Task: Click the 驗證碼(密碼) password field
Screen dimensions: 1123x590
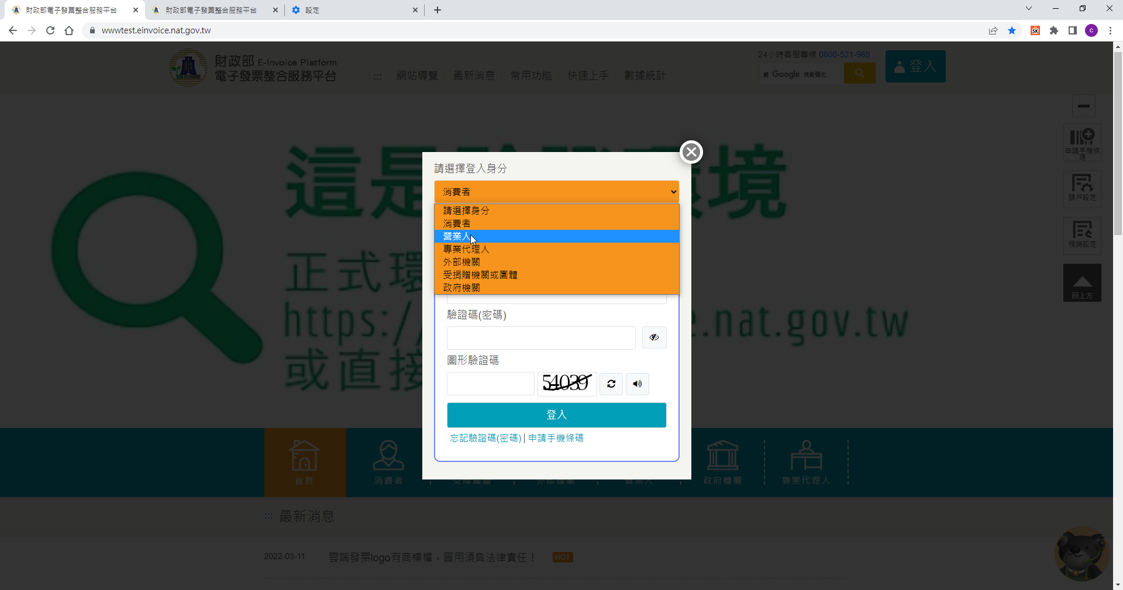Action: pos(540,338)
